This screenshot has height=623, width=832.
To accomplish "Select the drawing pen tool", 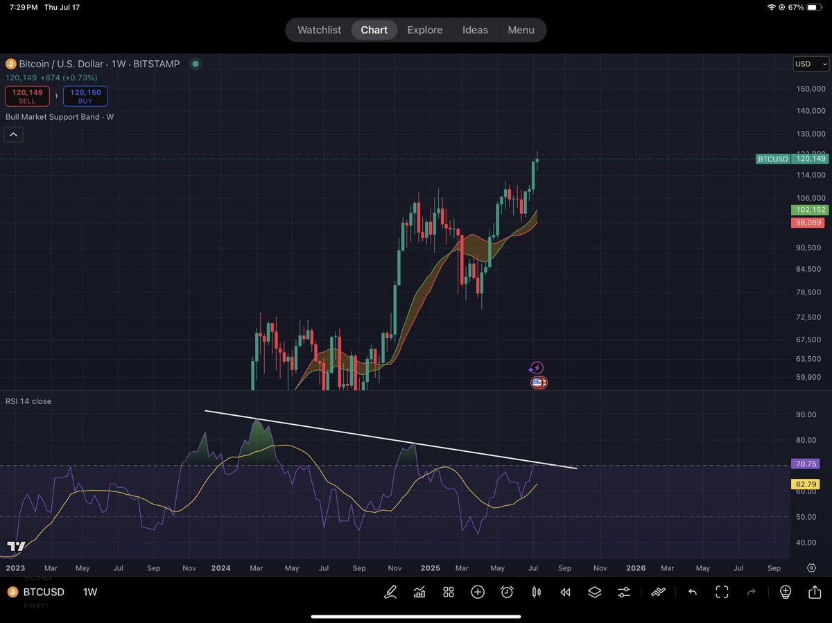I will [x=390, y=592].
